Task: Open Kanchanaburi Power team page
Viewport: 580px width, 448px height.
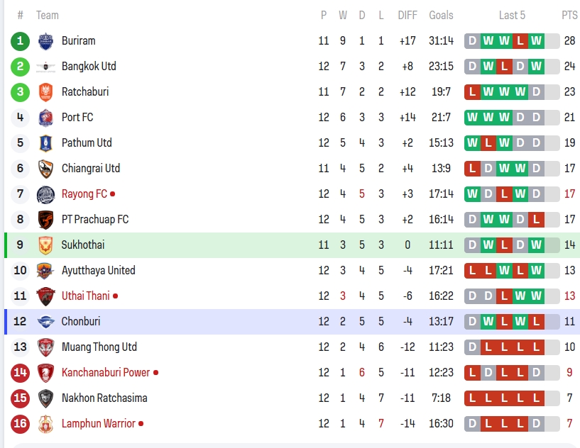Action: pos(106,373)
